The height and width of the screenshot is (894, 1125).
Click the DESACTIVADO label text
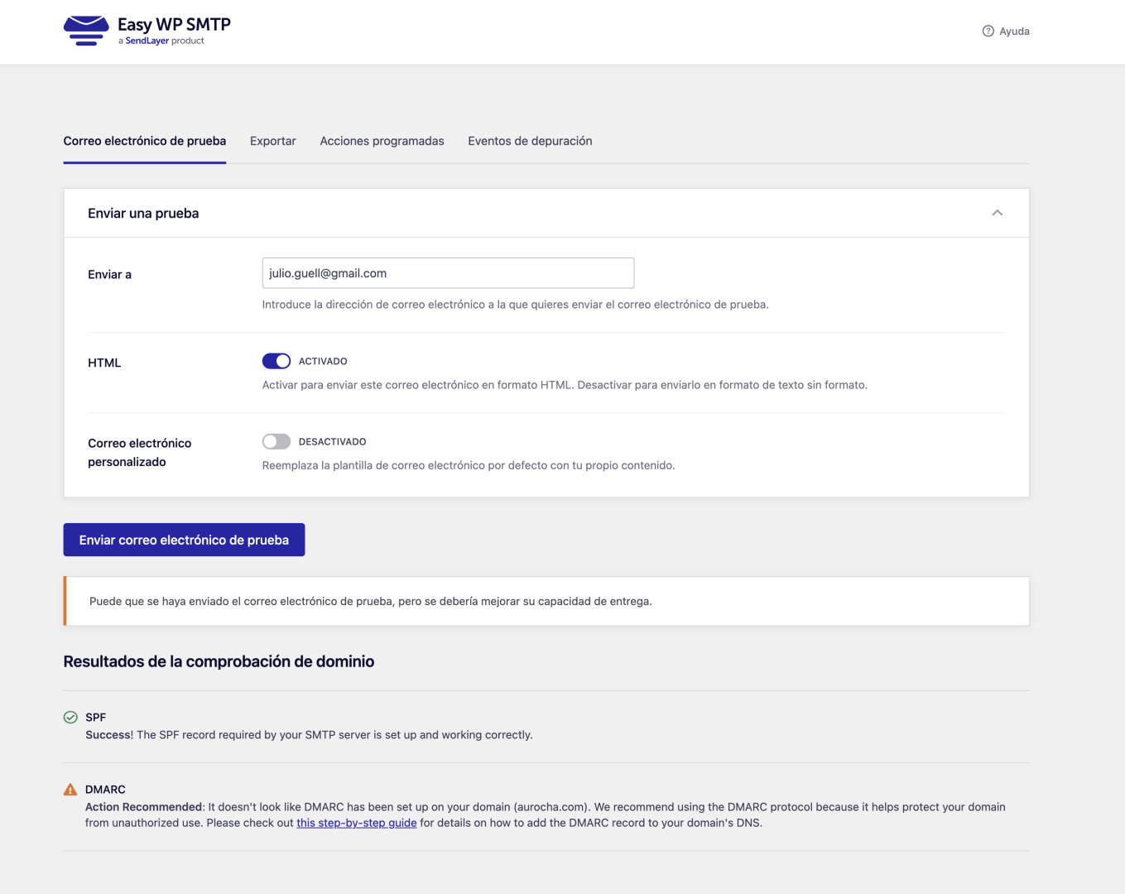[332, 442]
